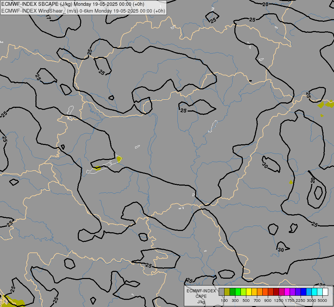Click the WindShear 0-6km header line
Viewport: 334px width, 307px height.
[83, 11]
